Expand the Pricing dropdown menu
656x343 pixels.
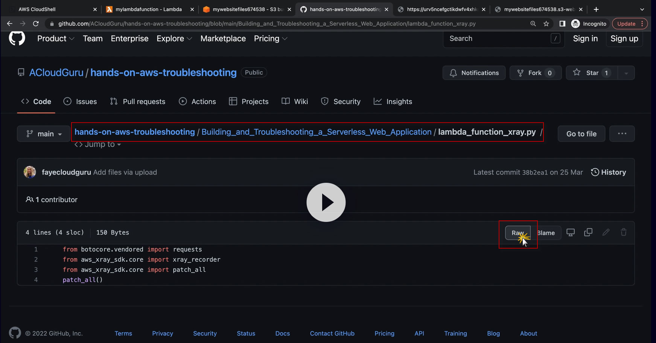[x=271, y=38]
